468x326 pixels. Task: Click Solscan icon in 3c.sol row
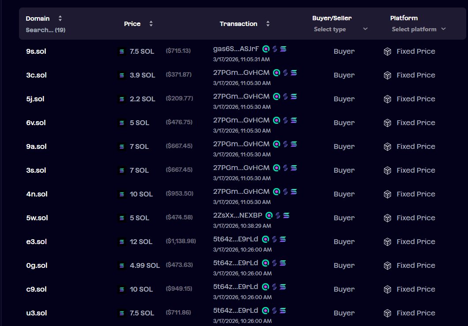tap(277, 73)
